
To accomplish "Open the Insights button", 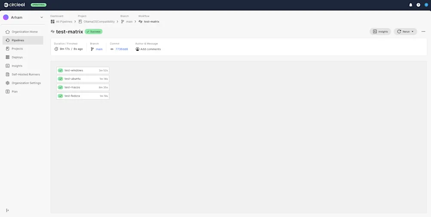I will (x=380, y=32).
